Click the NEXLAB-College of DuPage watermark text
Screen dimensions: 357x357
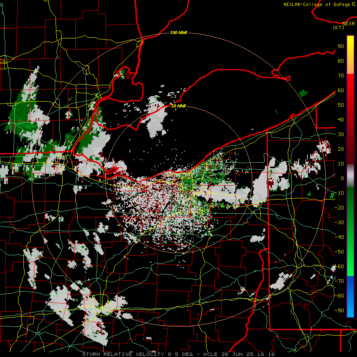pyautogui.click(x=319, y=4)
